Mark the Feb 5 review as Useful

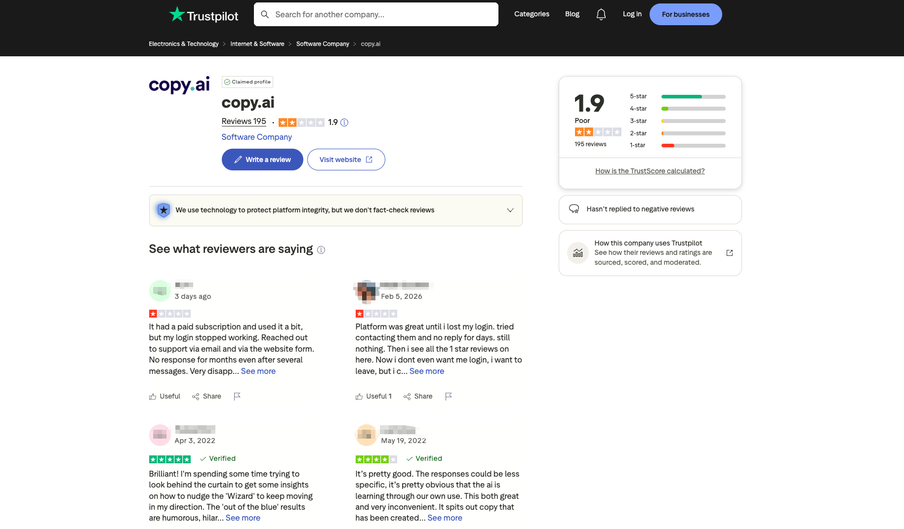(x=373, y=396)
